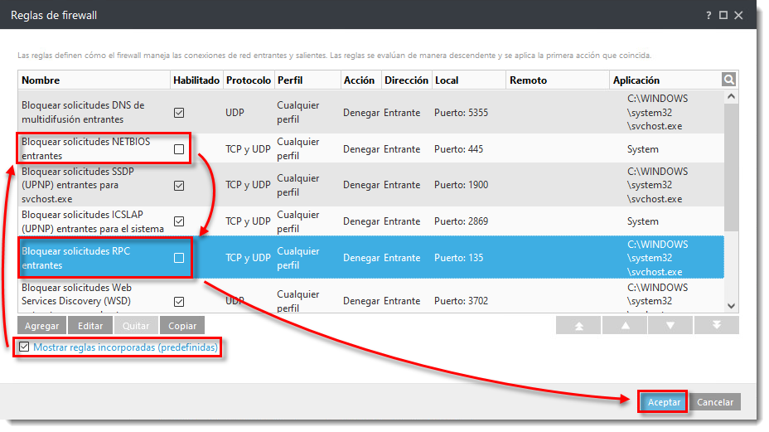
Task: Sort rules by the Protocolo column header
Action: [248, 80]
